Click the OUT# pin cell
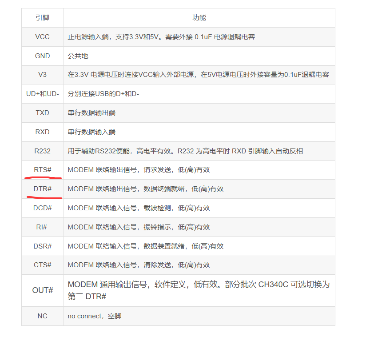 tap(43, 290)
